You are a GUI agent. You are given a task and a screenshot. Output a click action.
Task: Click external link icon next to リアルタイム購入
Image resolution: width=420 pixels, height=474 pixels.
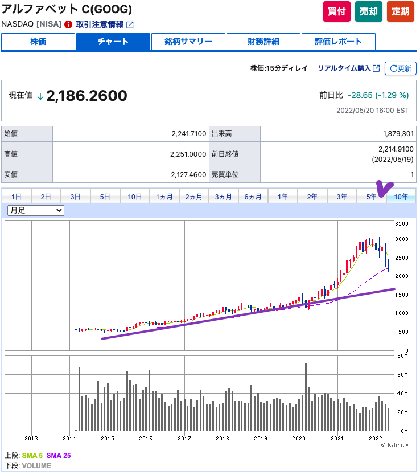[x=376, y=68]
